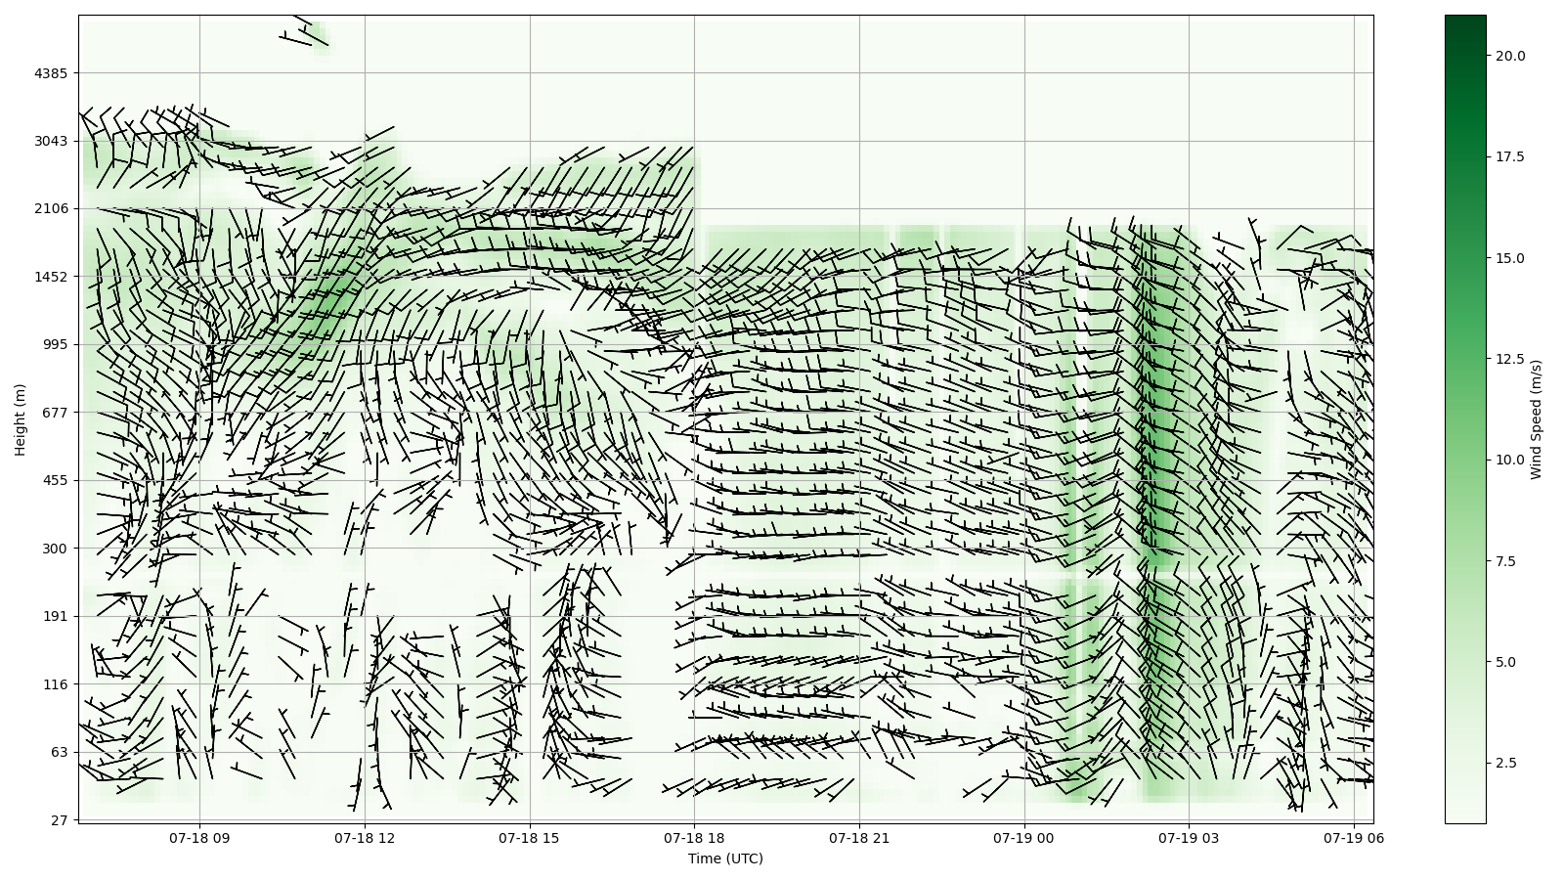This screenshot has height=880, width=1564.
Task: Click the 'Time (UTC)' x-axis label
Action: coord(724,858)
